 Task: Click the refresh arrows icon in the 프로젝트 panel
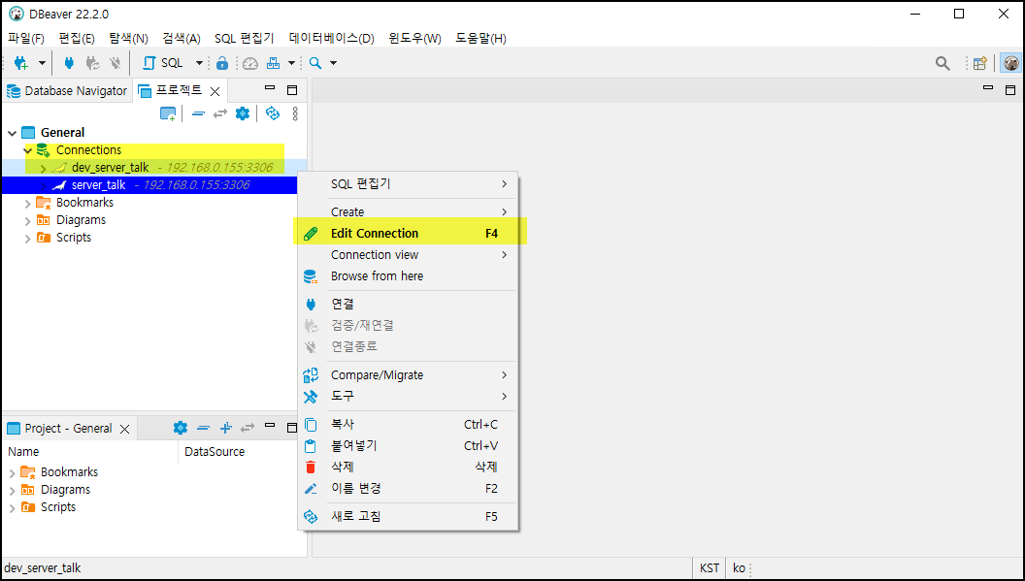pyautogui.click(x=273, y=113)
